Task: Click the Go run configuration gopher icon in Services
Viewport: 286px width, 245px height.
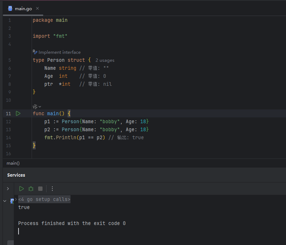Action: pos(12,201)
